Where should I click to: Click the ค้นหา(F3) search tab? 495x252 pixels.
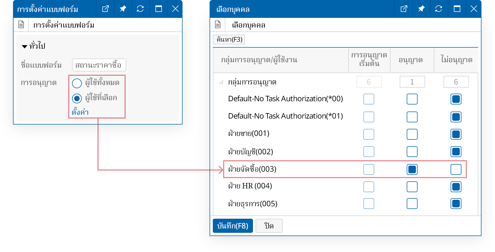[x=229, y=40]
